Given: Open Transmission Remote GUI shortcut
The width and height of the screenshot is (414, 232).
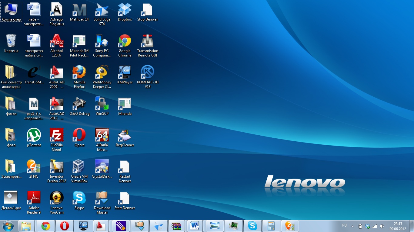Looking at the screenshot, I should (x=148, y=46).
